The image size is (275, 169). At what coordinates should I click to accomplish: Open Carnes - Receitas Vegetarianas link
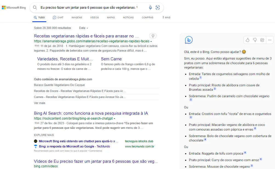(x=80, y=97)
